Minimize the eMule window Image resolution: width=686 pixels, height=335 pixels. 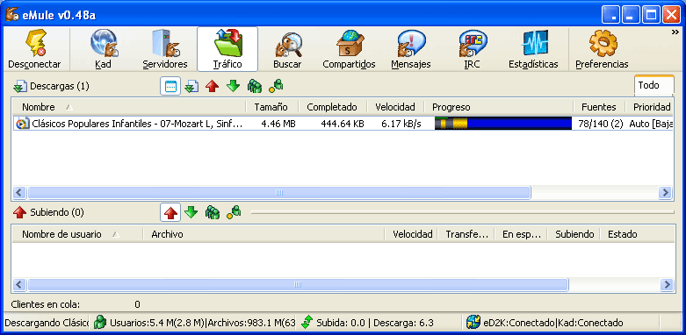630,15
